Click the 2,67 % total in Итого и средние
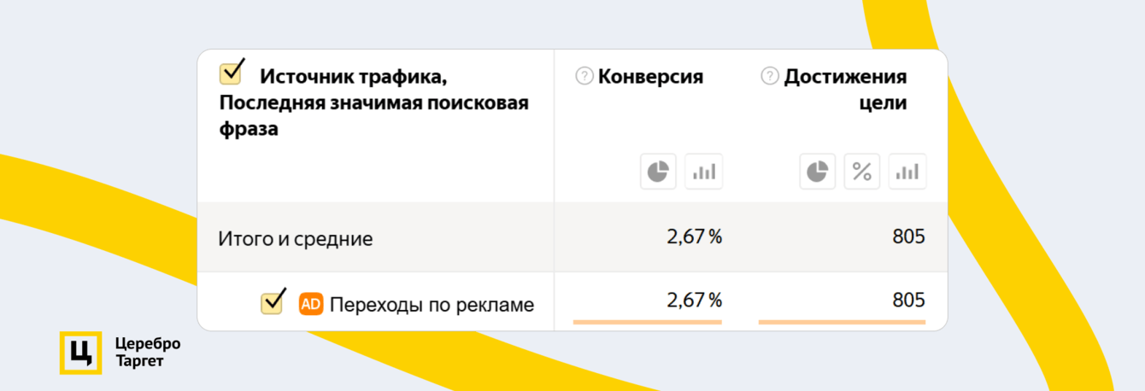Viewport: 1145px width, 391px height. tap(694, 236)
